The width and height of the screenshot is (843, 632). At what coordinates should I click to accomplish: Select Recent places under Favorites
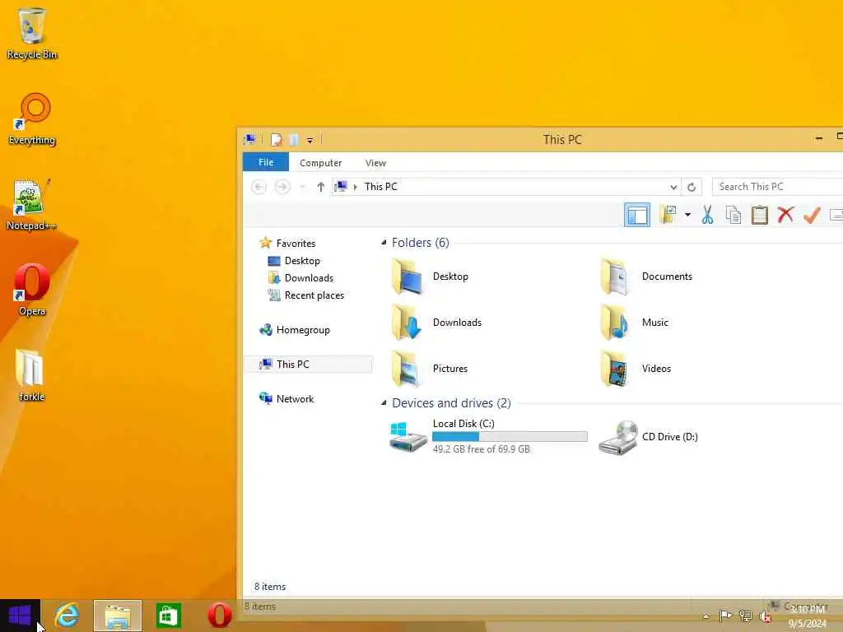[314, 295]
